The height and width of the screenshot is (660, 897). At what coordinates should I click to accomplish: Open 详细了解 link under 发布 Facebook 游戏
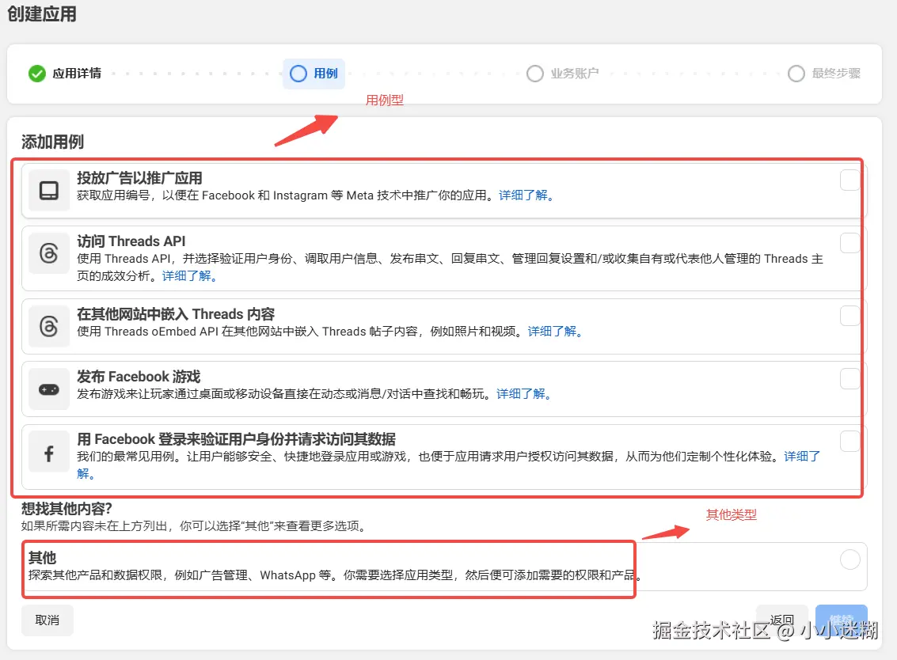click(x=523, y=394)
